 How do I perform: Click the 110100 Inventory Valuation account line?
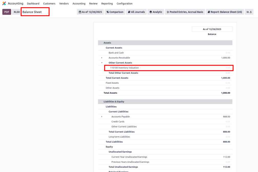click(125, 68)
